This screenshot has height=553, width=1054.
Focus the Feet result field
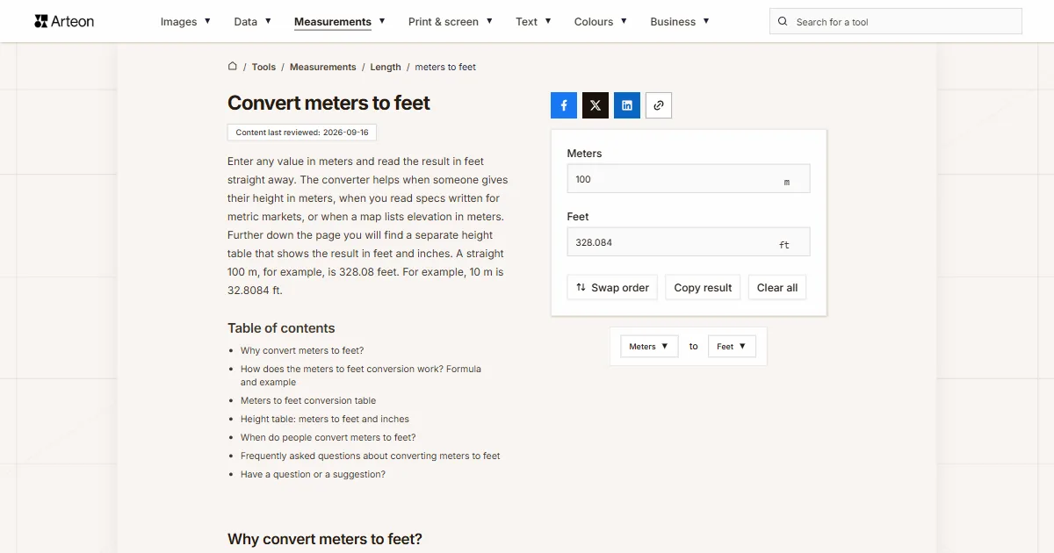coord(689,242)
